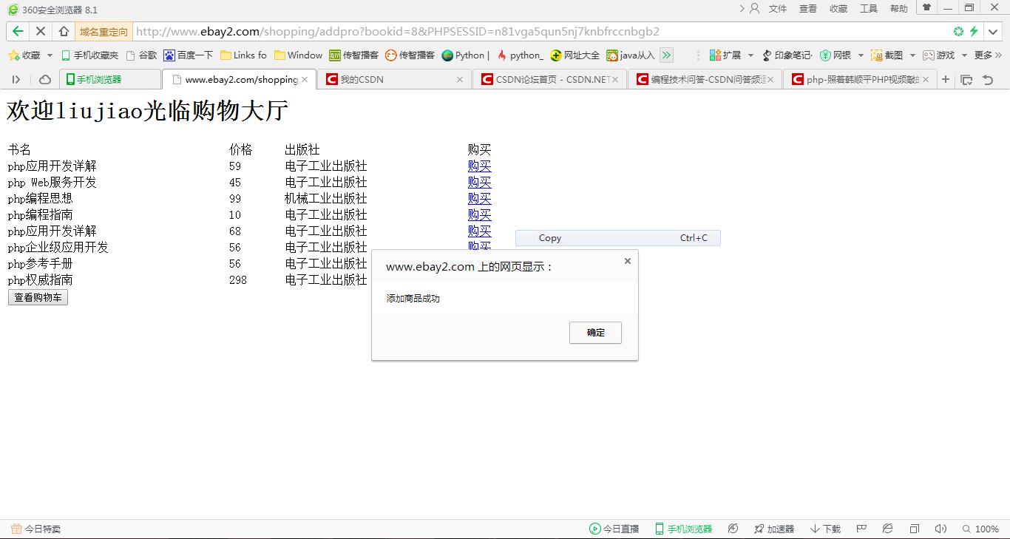
Task: Go to the browser home page icon
Action: click(64, 32)
